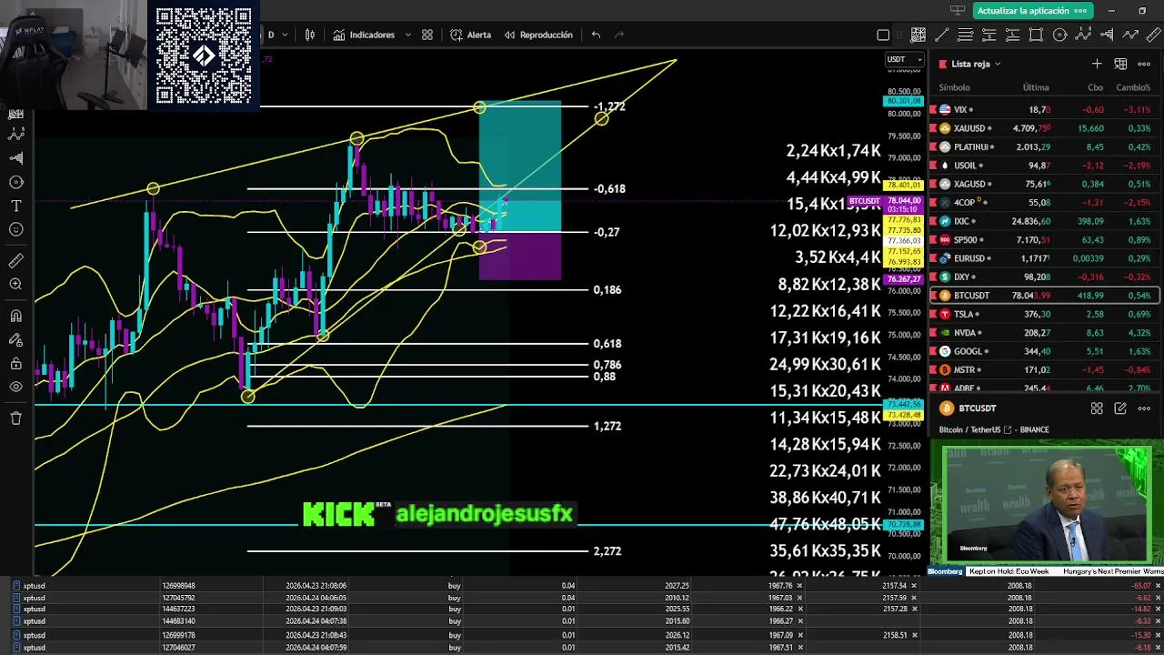Pick the rectangle tool in favorites bar
Image resolution: width=1164 pixels, height=655 pixels.
tap(1036, 35)
